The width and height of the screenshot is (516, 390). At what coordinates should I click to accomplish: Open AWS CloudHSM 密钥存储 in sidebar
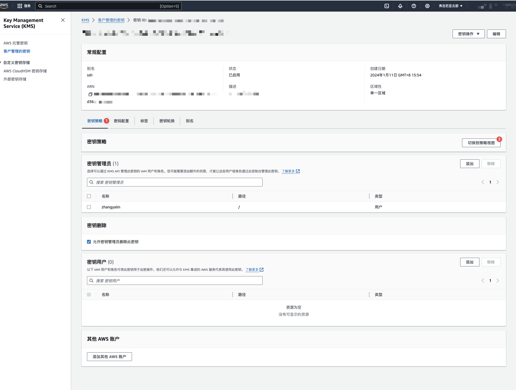coord(25,71)
